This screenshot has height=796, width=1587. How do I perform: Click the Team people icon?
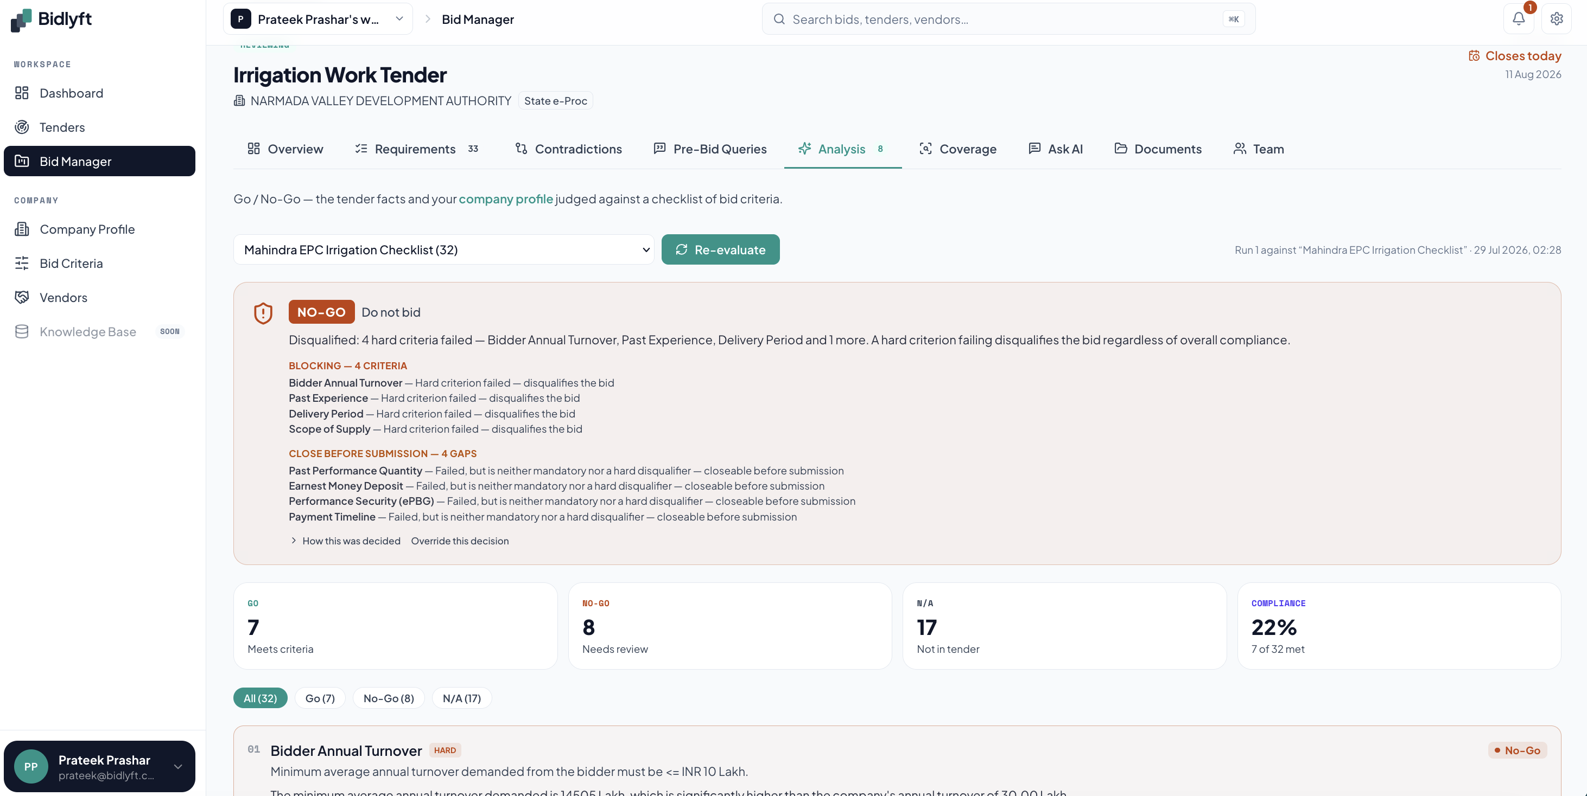pos(1240,149)
